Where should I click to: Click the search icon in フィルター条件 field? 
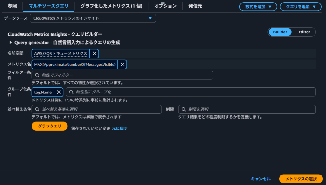point(37,75)
